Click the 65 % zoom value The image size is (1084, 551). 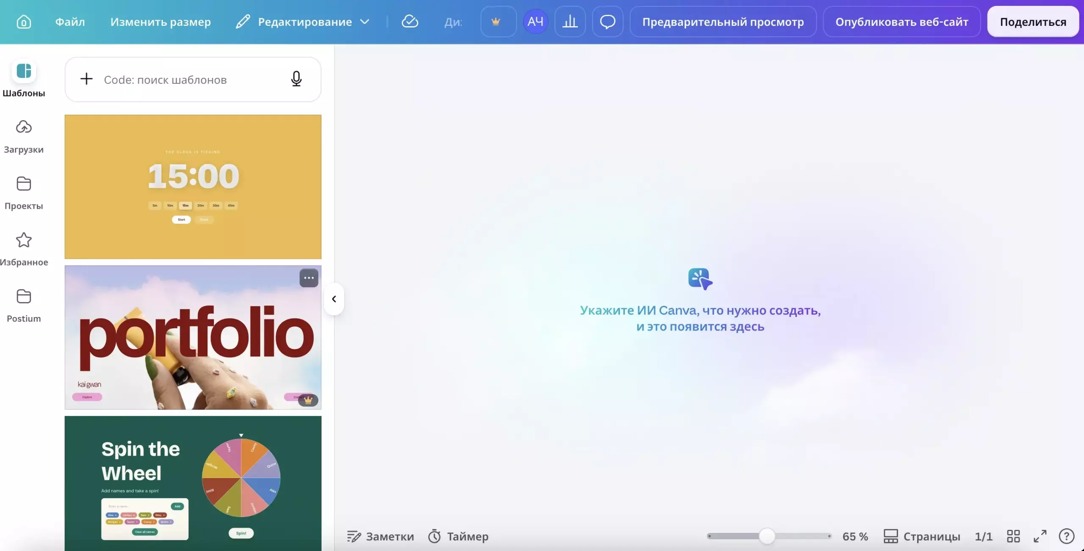[855, 536]
